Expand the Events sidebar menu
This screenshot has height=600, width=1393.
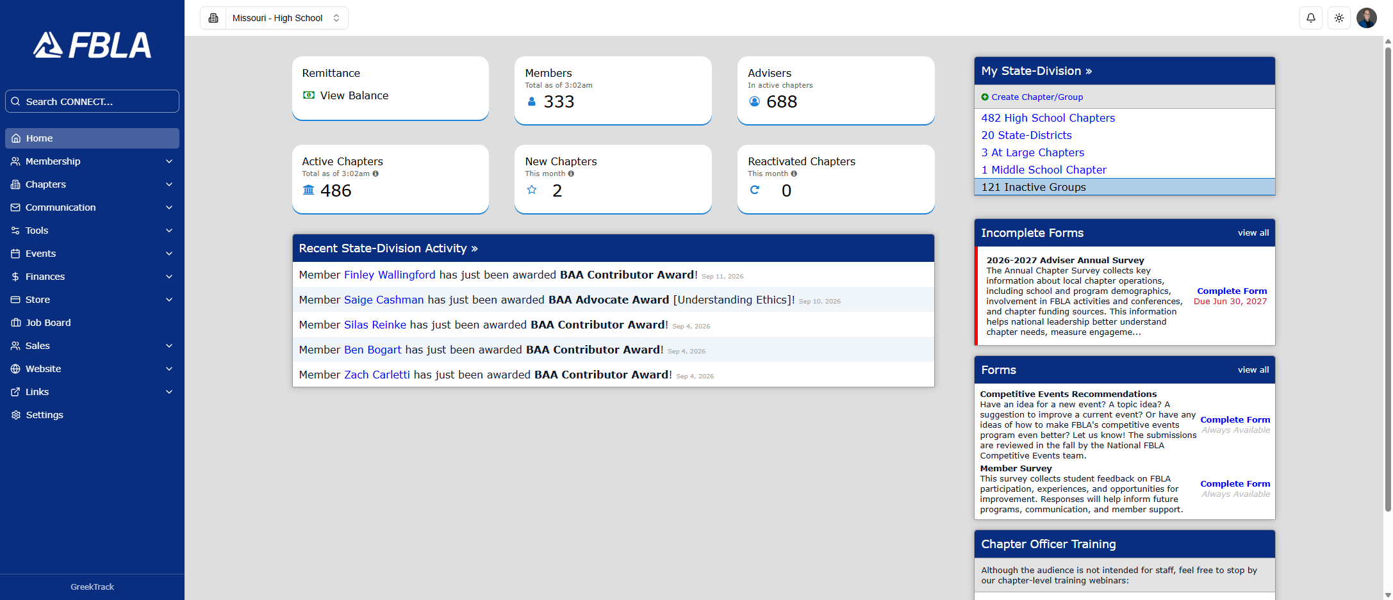point(92,254)
